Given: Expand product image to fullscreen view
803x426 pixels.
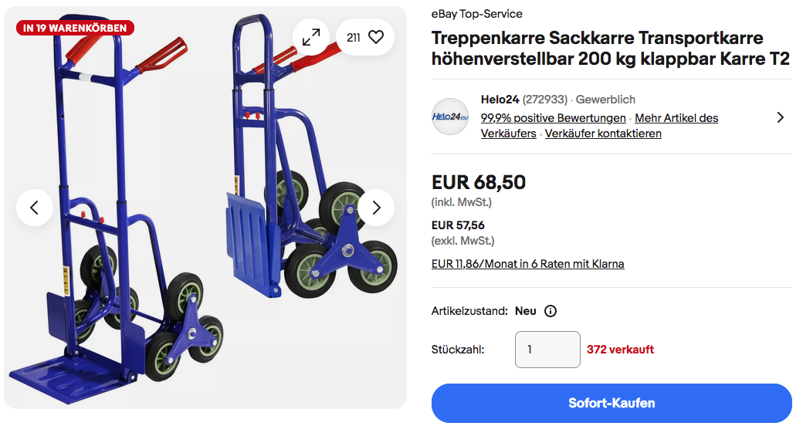Looking at the screenshot, I should 311,37.
